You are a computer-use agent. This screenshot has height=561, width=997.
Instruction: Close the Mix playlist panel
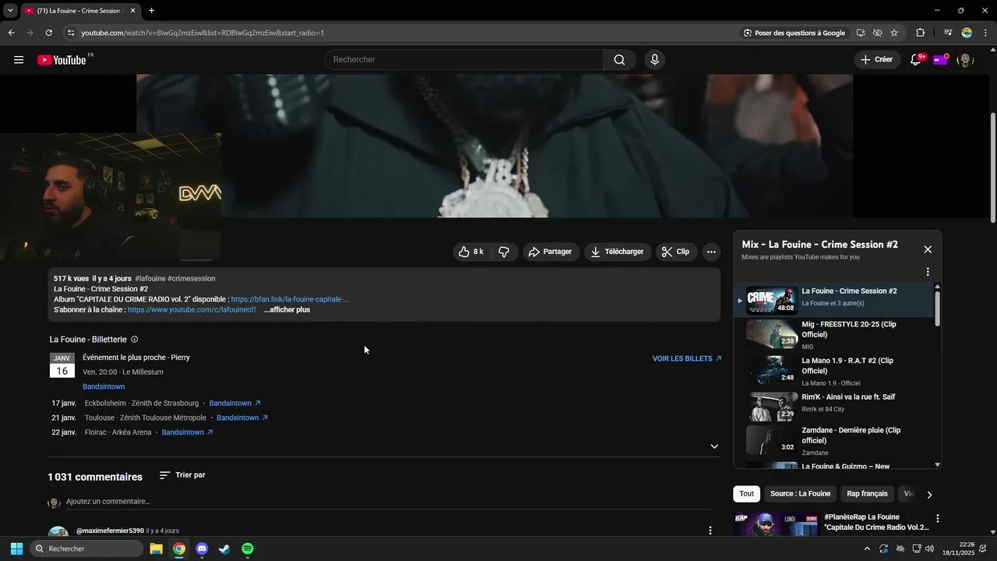[928, 249]
